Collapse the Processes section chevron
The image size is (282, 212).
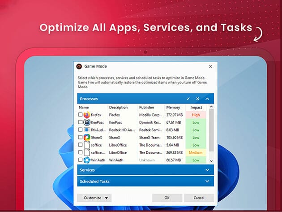click(x=207, y=99)
